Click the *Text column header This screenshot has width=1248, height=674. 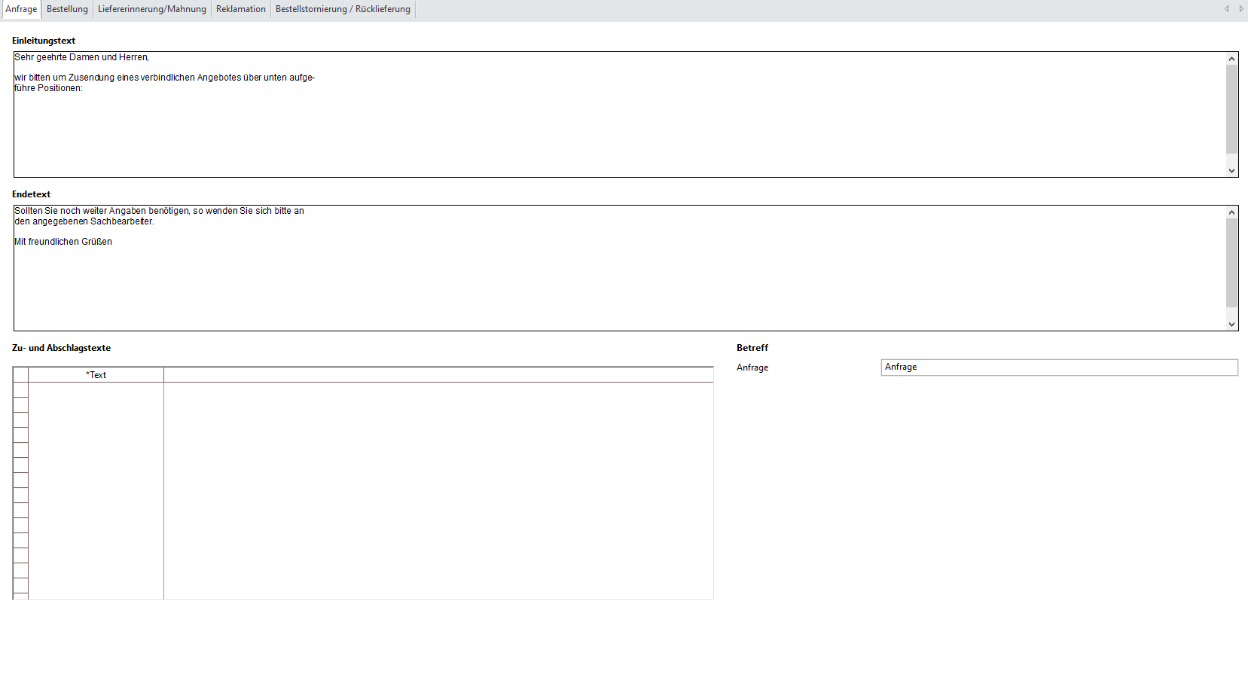tap(96, 375)
